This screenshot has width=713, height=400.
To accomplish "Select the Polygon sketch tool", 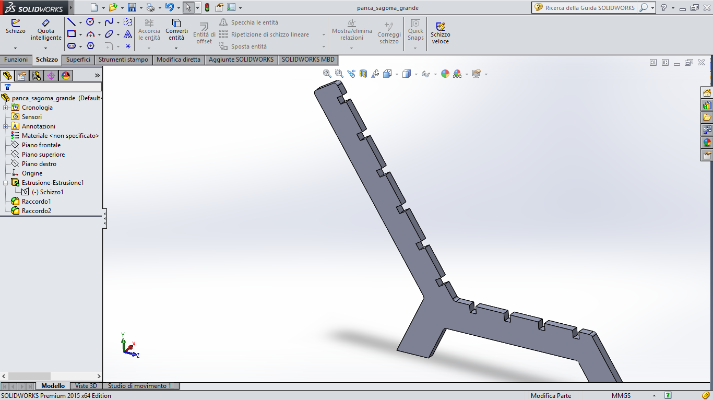I will [x=90, y=46].
